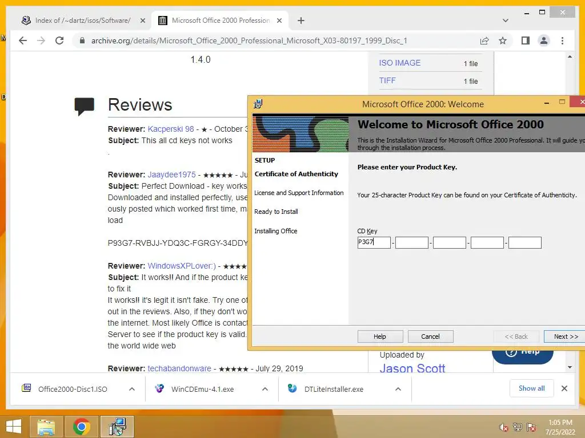
Task: Open Google Chrome from taskbar
Action: [x=81, y=427]
